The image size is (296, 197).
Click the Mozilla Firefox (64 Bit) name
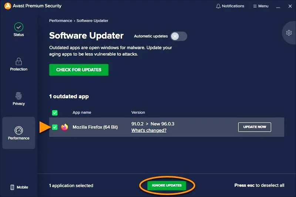tap(95, 127)
